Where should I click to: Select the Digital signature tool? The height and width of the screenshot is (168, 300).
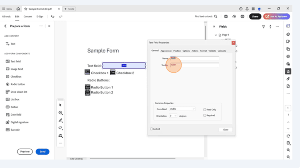[x=17, y=122]
